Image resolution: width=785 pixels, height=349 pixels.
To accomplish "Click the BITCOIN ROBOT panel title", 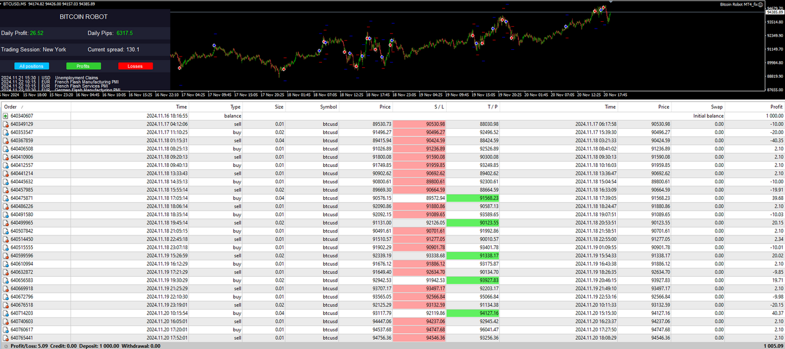I will tap(83, 17).
